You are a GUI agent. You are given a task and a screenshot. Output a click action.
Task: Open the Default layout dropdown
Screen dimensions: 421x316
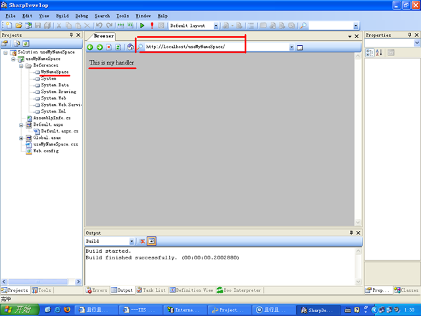[216, 26]
